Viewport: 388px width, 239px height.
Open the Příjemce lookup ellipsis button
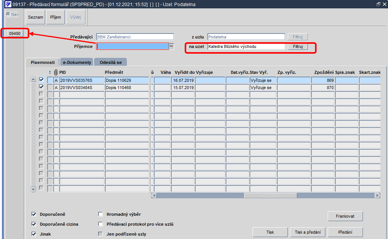tap(171, 46)
